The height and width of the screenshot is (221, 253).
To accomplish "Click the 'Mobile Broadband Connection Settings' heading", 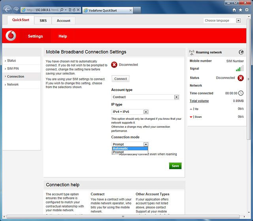I will [x=86, y=52].
